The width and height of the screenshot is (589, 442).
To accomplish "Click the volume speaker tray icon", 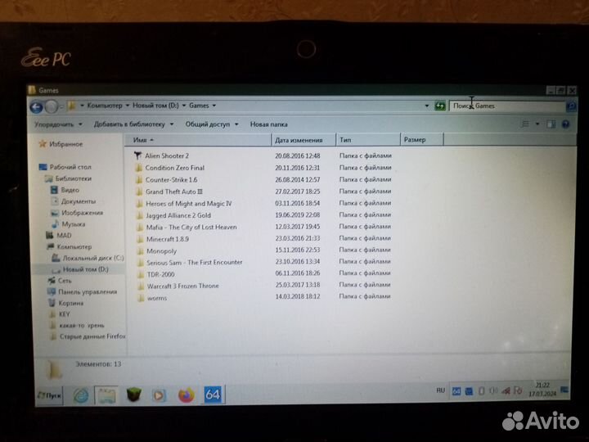I will coord(493,391).
